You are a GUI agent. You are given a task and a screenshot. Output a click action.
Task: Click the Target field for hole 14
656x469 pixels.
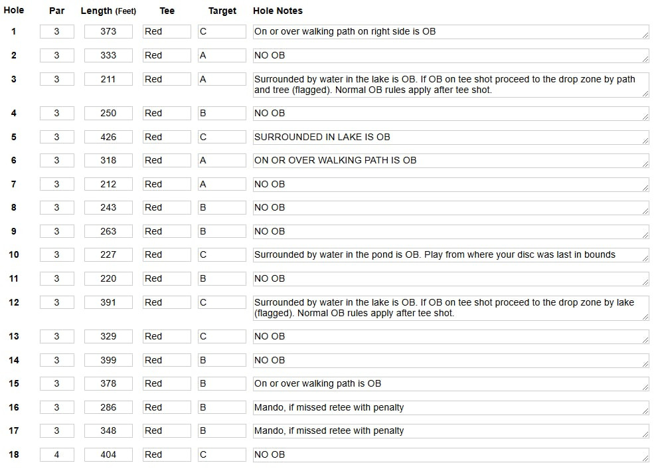click(x=222, y=360)
